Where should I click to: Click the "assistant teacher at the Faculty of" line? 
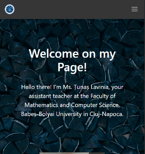pyautogui.click(x=72, y=96)
